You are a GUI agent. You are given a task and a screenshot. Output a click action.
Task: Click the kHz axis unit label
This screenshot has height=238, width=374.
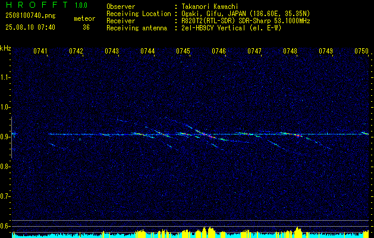(5, 48)
